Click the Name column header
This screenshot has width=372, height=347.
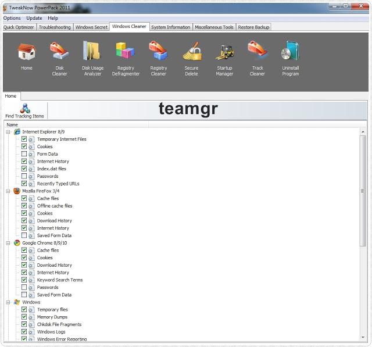click(x=76, y=125)
